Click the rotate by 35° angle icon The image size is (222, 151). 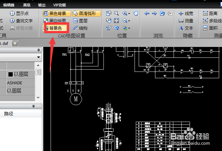click(x=109, y=28)
